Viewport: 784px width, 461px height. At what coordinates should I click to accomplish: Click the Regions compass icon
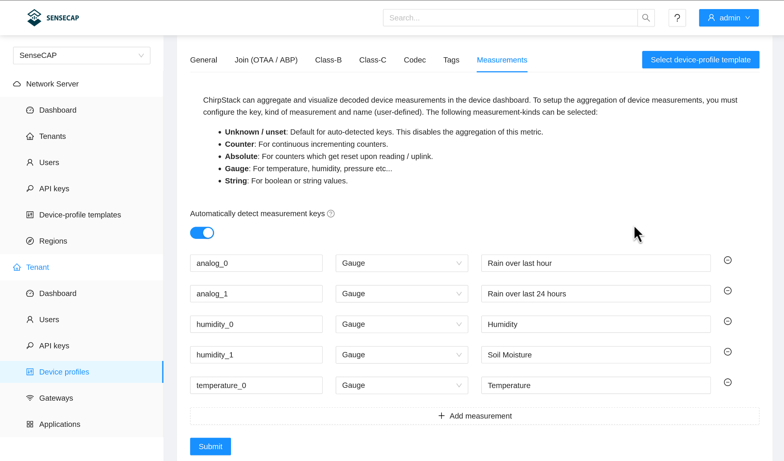(x=30, y=241)
